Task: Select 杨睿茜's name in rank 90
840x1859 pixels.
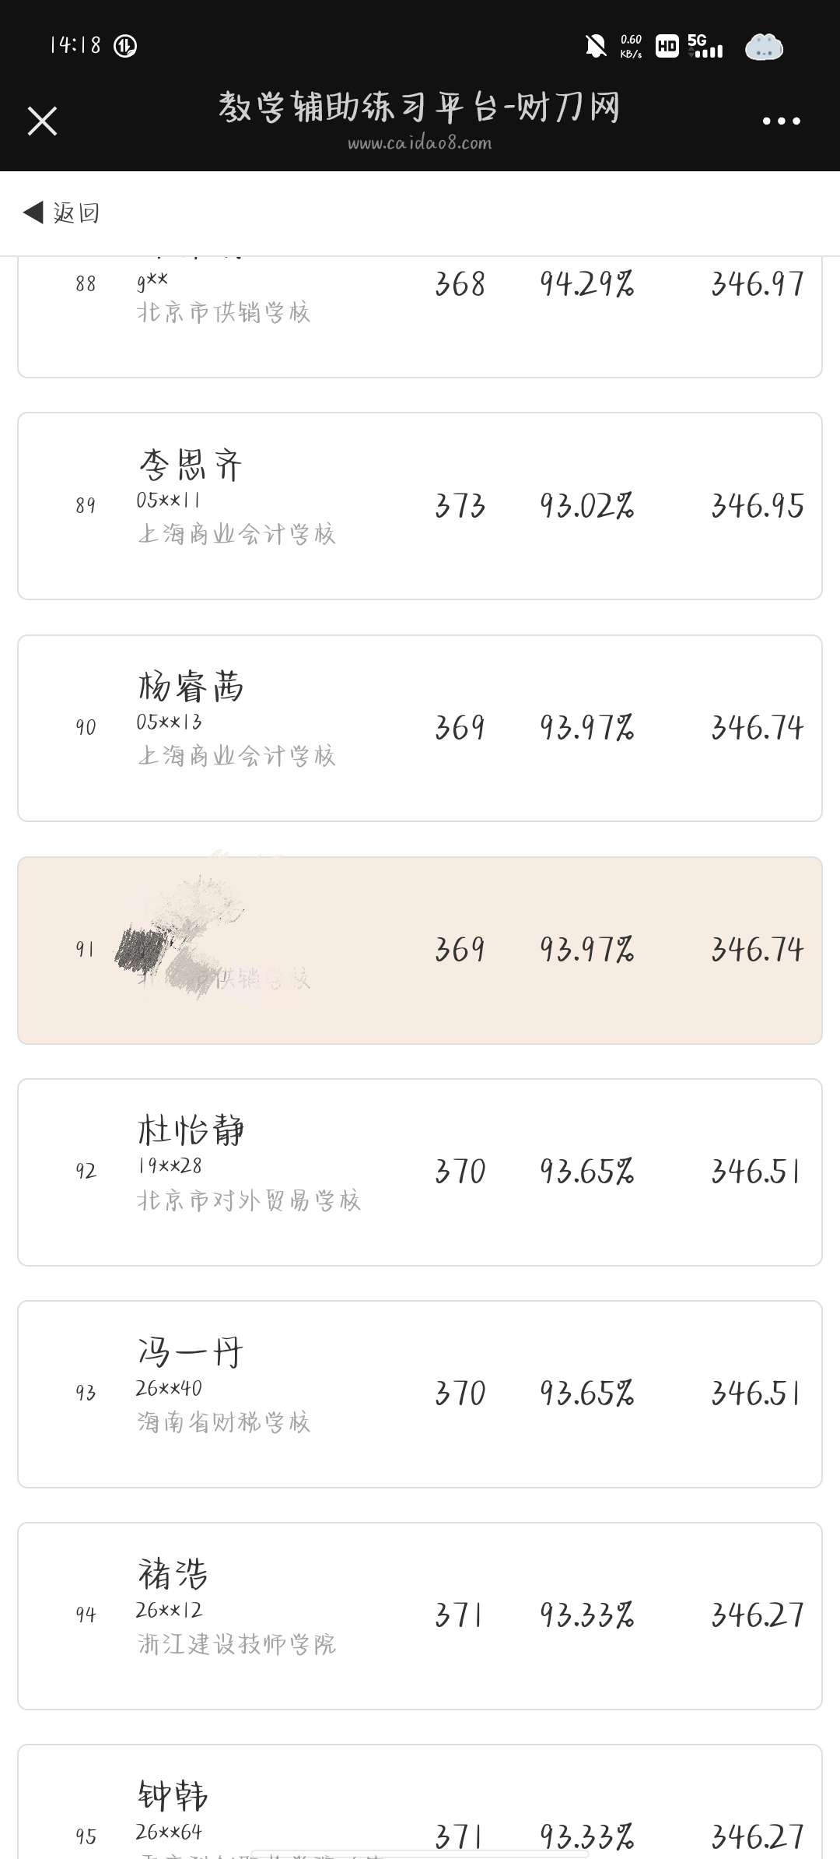Action: 191,687
